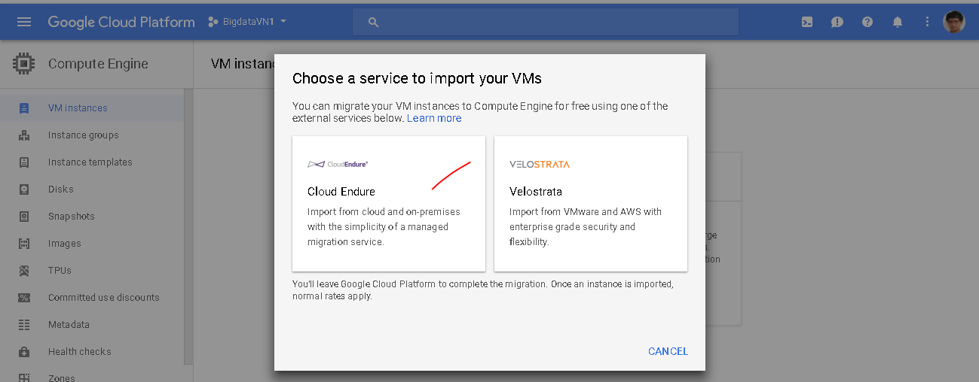Go to Instance templates page

tap(90, 162)
